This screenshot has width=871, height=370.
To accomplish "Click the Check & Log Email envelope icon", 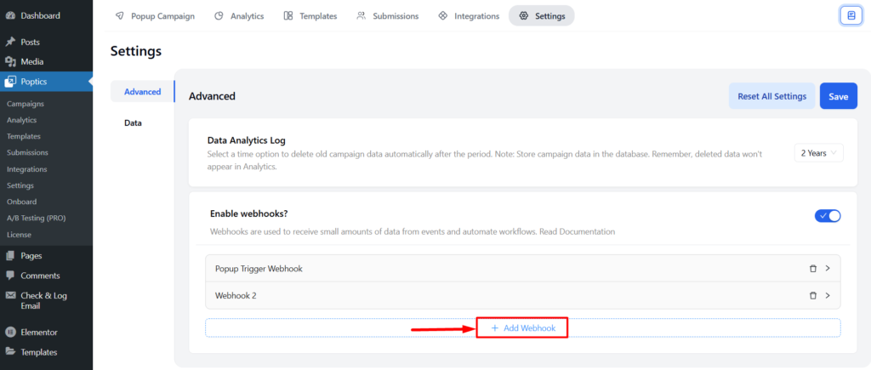I will pyautogui.click(x=10, y=295).
